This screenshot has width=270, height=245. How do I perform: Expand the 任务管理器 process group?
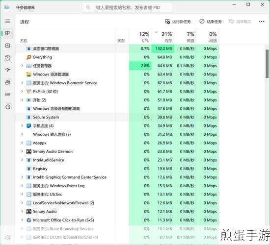point(22,66)
